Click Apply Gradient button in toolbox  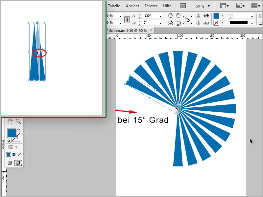click(x=14, y=154)
